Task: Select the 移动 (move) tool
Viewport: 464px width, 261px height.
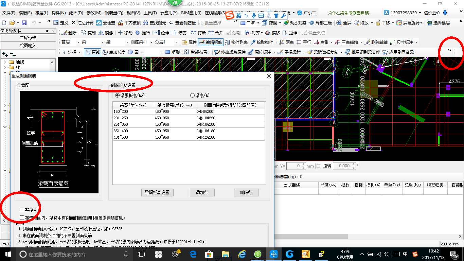Action: pyautogui.click(x=125, y=33)
